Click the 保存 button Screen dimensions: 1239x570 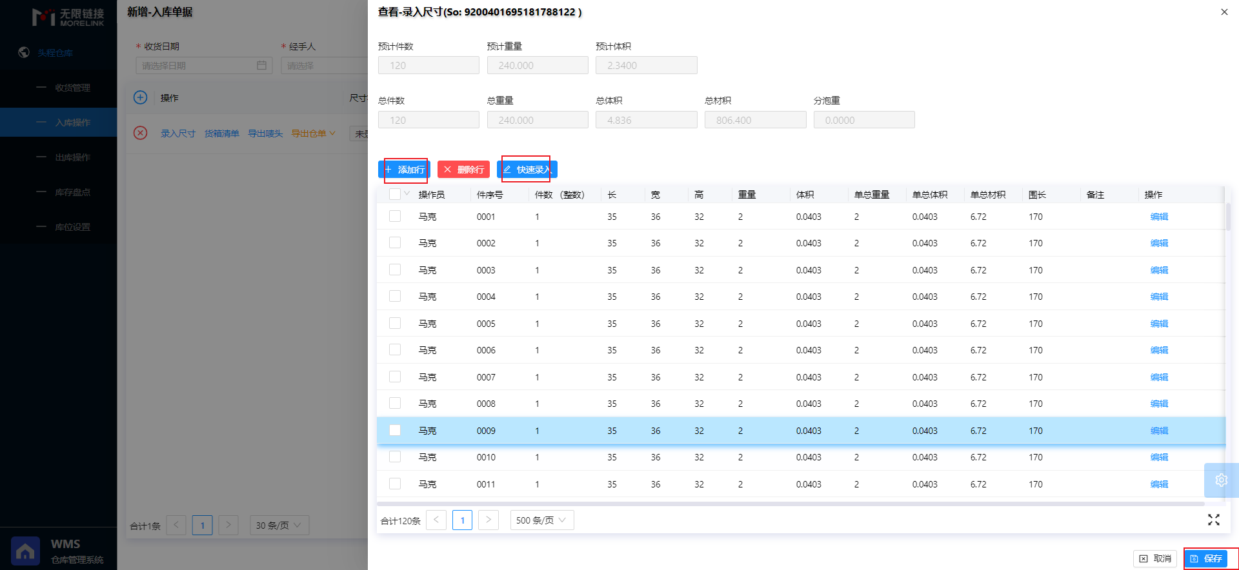[1206, 558]
